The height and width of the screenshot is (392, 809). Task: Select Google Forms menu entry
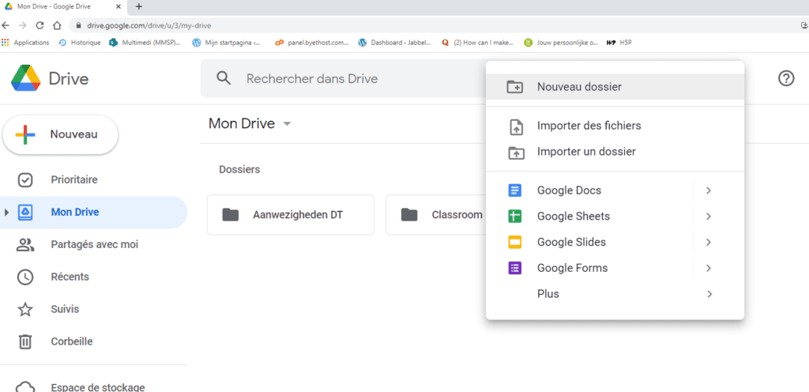point(615,268)
